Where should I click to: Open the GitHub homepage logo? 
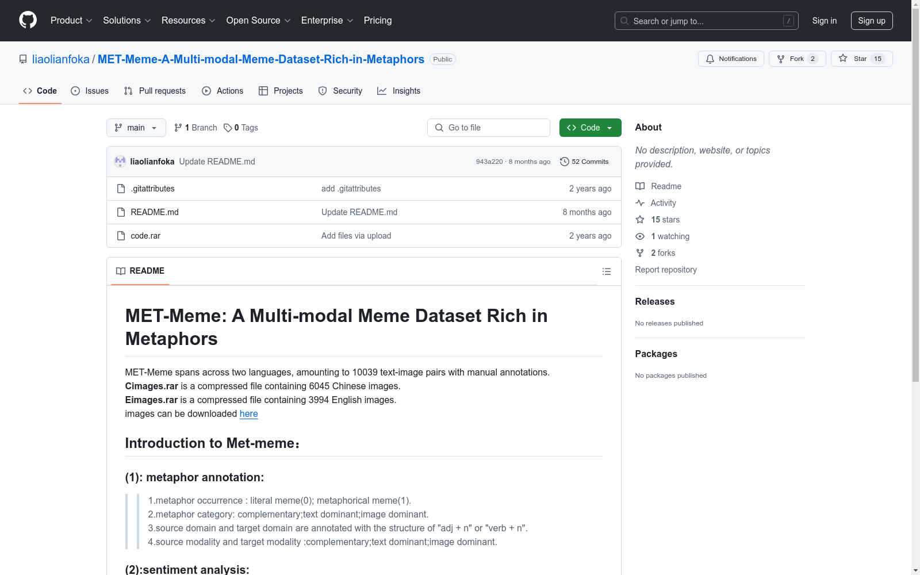click(28, 20)
